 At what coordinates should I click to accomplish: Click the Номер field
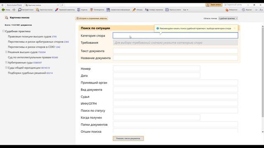(156, 69)
